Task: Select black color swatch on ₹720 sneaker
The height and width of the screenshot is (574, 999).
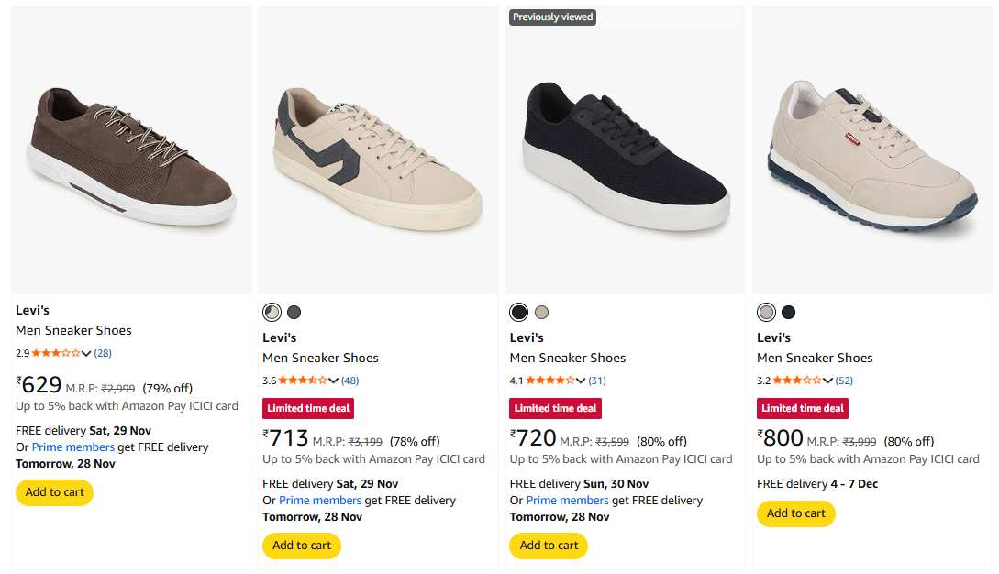Action: (519, 312)
